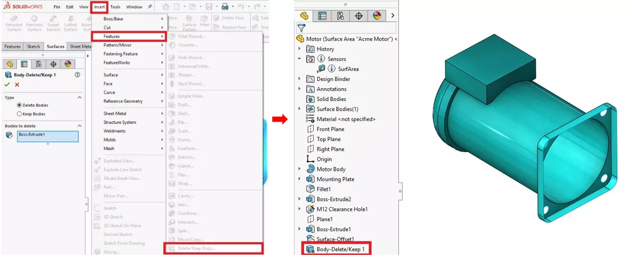
Task: Switch to the Features CommandManager tab
Action: point(13,47)
